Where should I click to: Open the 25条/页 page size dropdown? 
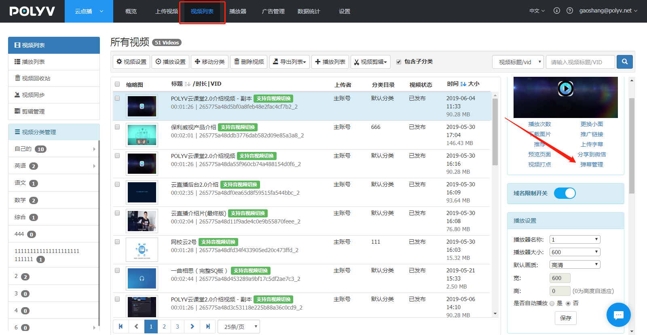239,327
